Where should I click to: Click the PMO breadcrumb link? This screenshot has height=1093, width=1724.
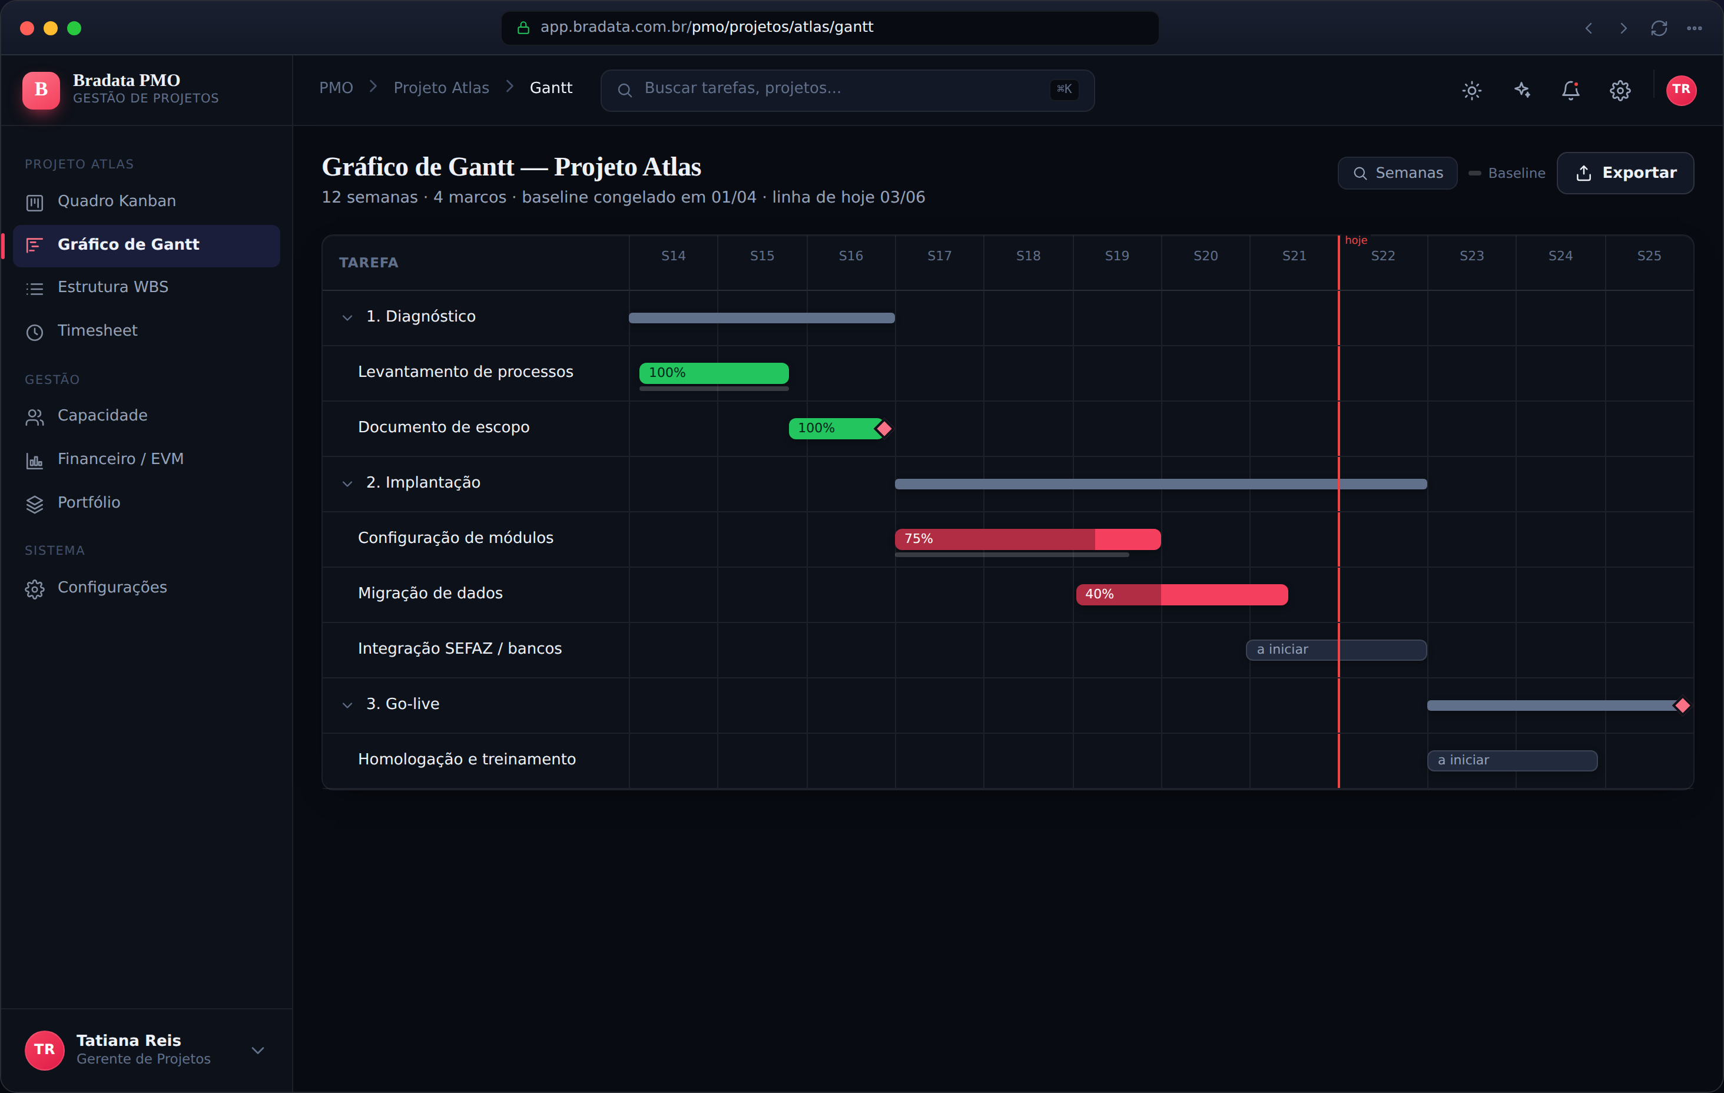[x=336, y=88]
